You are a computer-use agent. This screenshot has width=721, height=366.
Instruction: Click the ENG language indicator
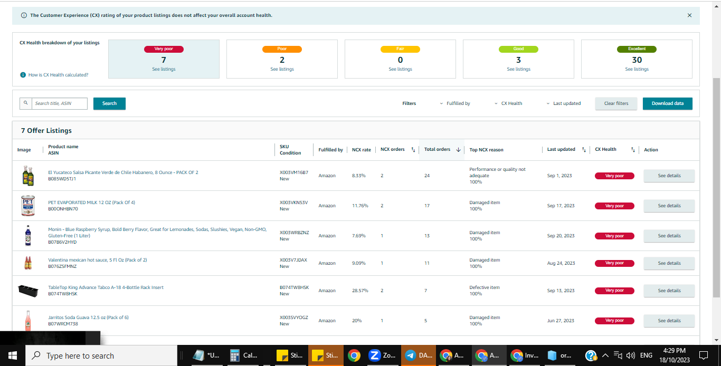point(646,355)
